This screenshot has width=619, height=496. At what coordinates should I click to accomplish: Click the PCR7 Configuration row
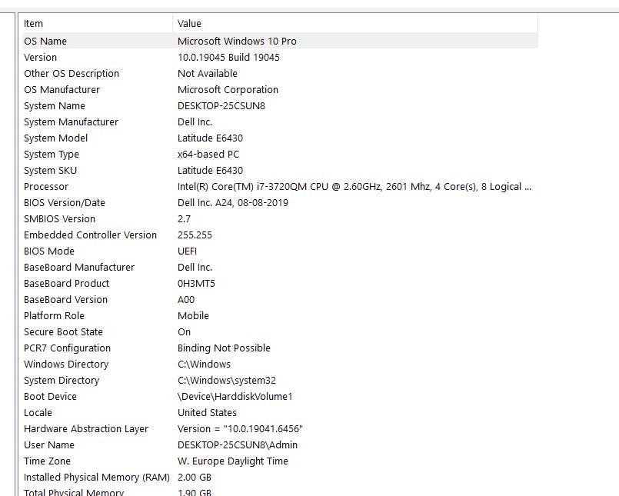tap(280, 348)
